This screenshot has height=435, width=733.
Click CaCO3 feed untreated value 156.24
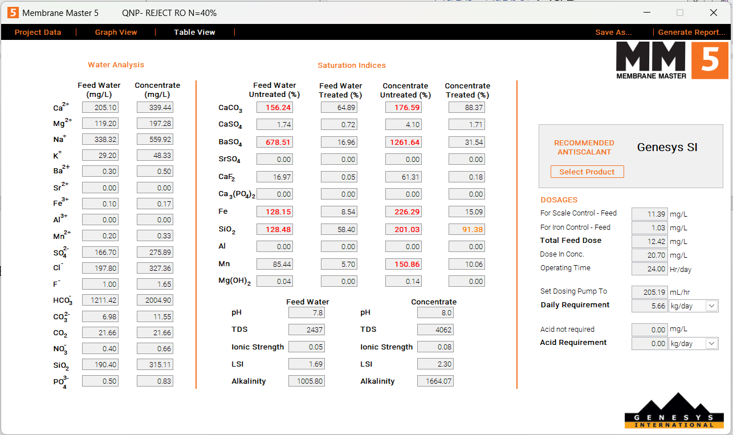coord(275,107)
